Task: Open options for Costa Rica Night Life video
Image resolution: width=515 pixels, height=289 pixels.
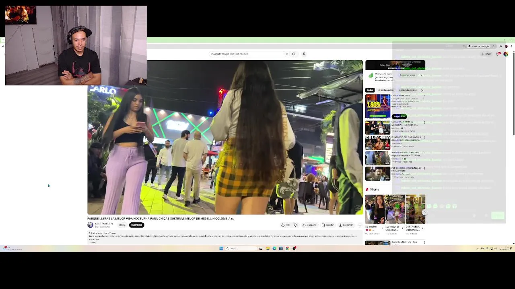Action: (x=424, y=242)
